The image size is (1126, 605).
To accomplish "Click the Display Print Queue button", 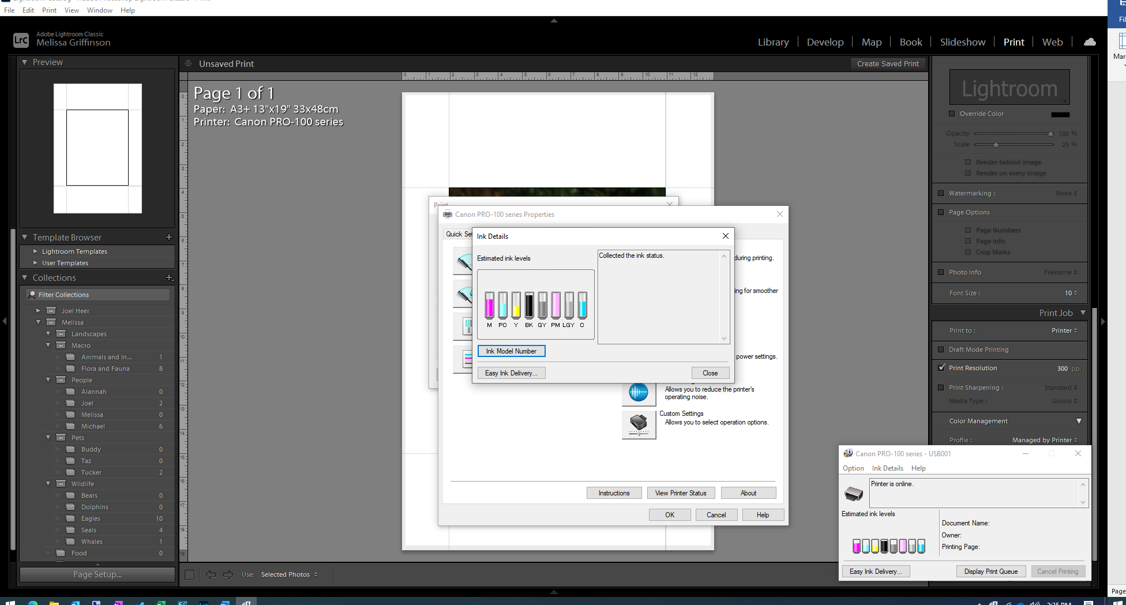I will 990,572.
